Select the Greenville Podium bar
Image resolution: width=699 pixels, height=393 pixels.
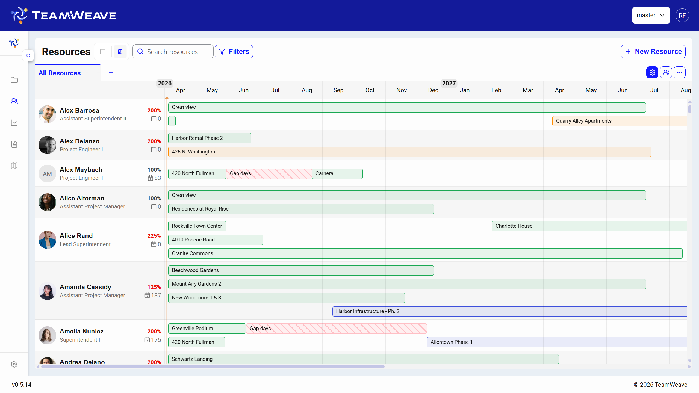point(207,329)
